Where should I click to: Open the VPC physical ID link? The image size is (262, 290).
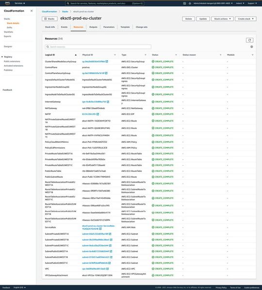tap(94, 269)
